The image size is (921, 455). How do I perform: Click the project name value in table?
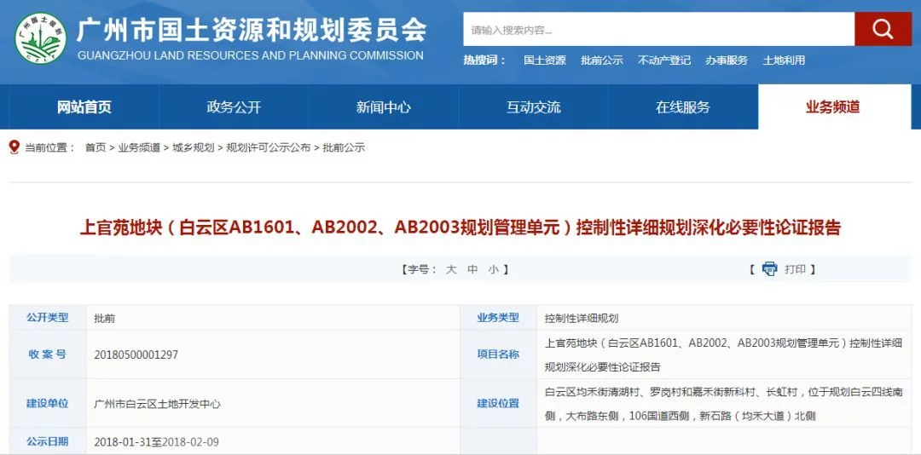point(724,354)
